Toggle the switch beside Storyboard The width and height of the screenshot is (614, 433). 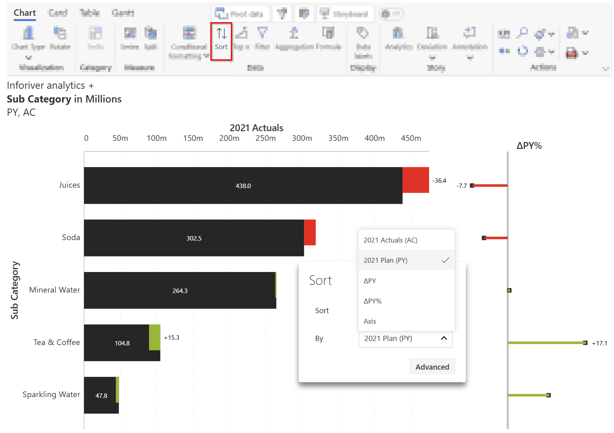click(391, 14)
